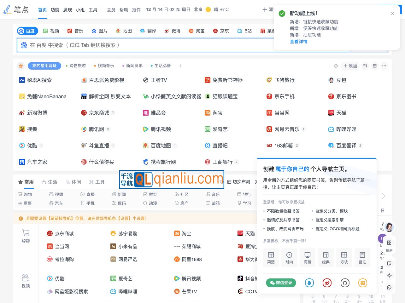405x303 pixels.
Task: Open the '...' more options menu
Action: pos(384,66)
